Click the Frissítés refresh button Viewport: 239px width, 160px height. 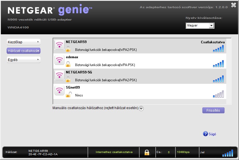213,111
